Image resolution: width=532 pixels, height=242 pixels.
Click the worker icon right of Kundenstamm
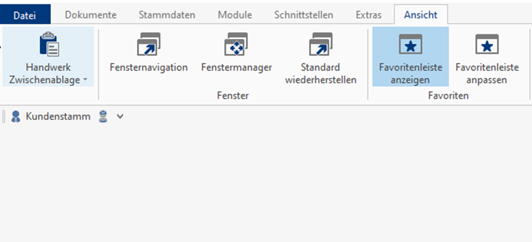(104, 116)
